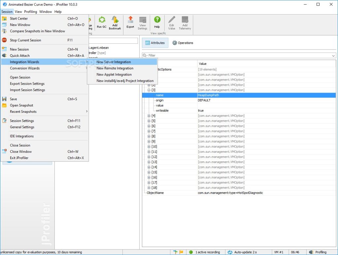Image resolution: width=338 pixels, height=255 pixels.
Task: Open the Filter dropdown arrow
Action: (333, 56)
